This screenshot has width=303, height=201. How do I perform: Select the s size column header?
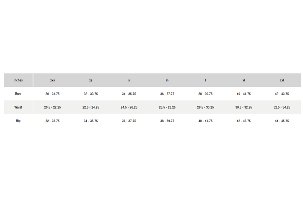coord(129,80)
